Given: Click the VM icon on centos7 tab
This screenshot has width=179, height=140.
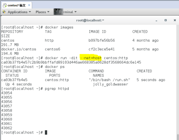Looking at the screenshot, I should tap(5, 5).
